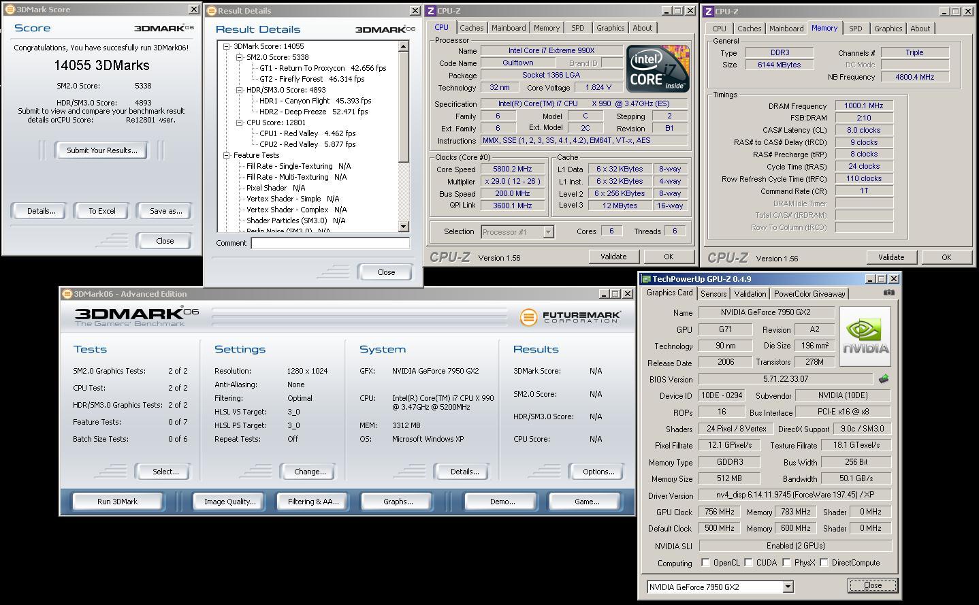Switch to SPD tab in right CPU-Z window
Screen dimensions: 979x605
coord(856,29)
